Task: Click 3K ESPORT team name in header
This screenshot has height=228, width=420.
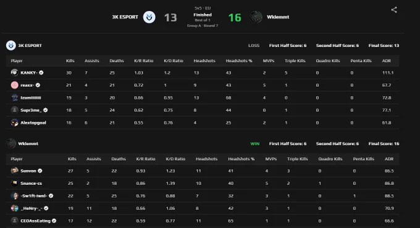Action: tap(125, 17)
